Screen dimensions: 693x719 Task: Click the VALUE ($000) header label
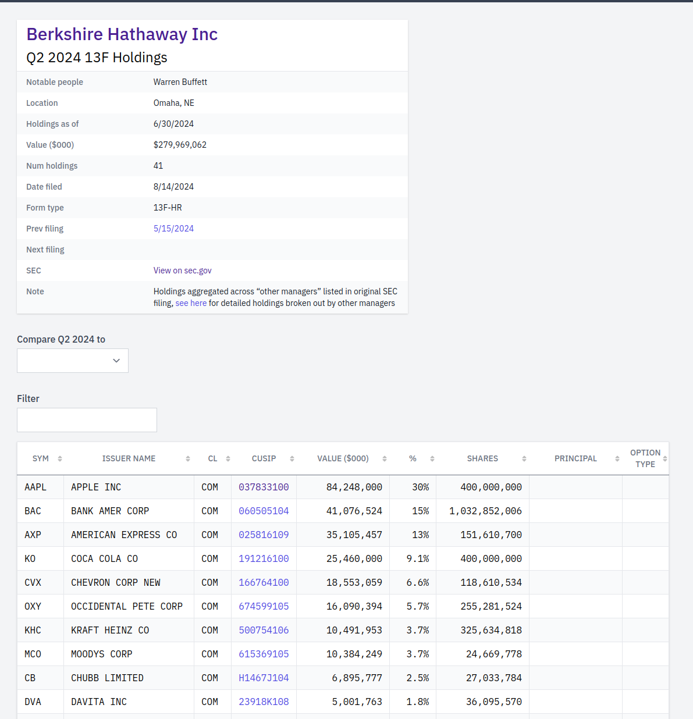343,459
